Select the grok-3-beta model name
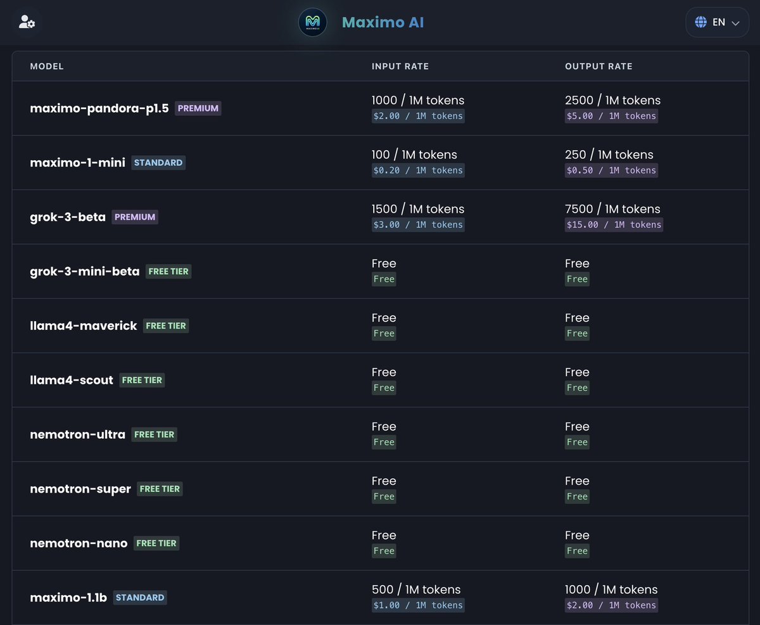Viewport: 760px width, 625px height. [x=68, y=217]
